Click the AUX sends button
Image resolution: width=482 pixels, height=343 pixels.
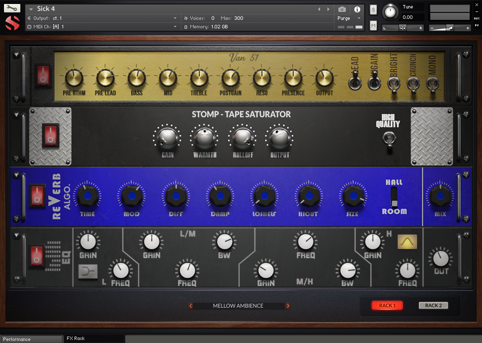(477, 18)
